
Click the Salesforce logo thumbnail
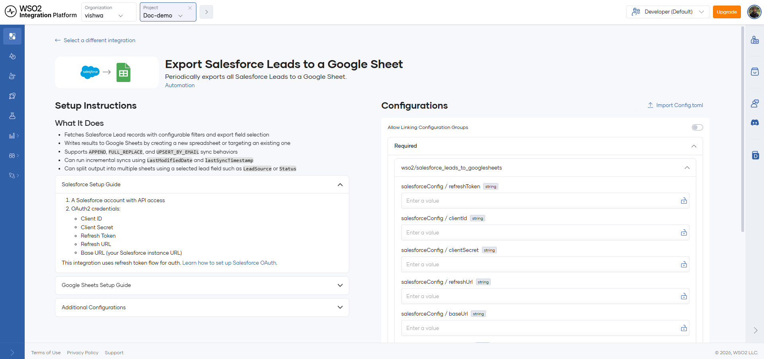[x=90, y=72]
